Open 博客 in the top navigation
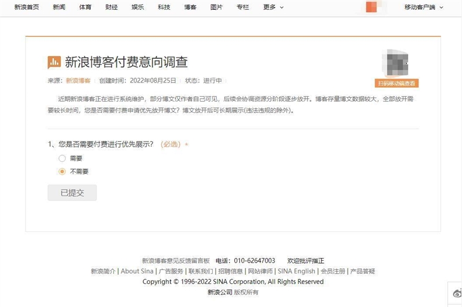This screenshot has width=462, height=307. pos(190,7)
